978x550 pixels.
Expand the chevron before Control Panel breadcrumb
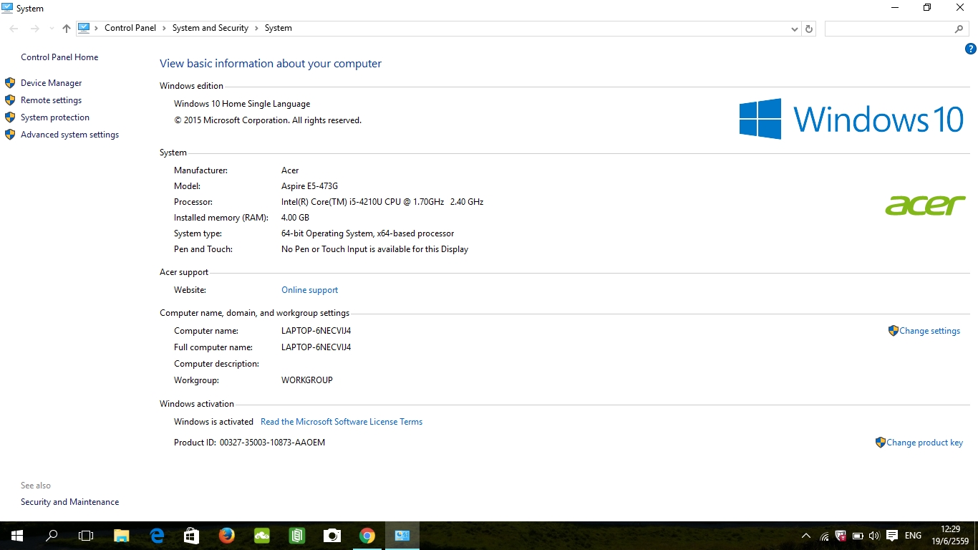[97, 28]
